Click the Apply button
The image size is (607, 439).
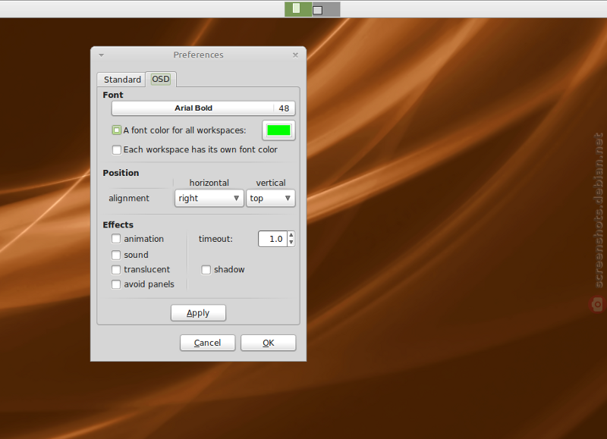(x=198, y=313)
